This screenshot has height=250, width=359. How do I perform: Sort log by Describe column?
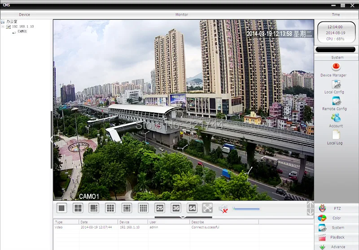[224, 222]
